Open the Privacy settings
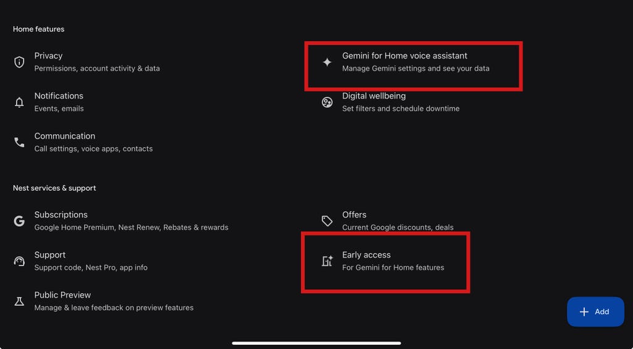633x349 pixels. click(x=96, y=62)
